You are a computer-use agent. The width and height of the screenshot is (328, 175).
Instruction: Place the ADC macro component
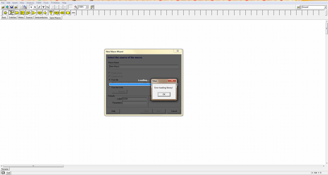(x=62, y=13)
